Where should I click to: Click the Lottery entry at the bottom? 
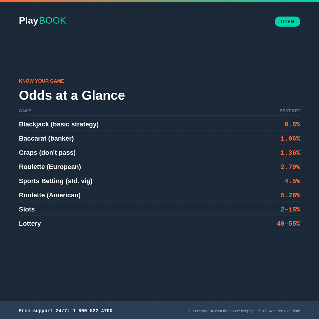tap(30, 223)
